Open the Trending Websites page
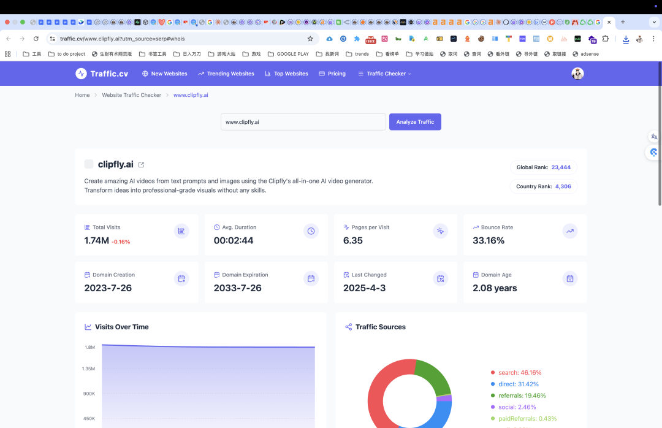Screen dimensions: 662x428 pos(226,74)
